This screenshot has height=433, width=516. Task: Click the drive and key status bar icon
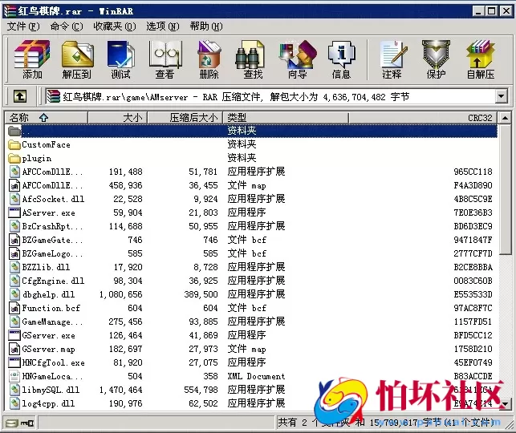(x=19, y=423)
